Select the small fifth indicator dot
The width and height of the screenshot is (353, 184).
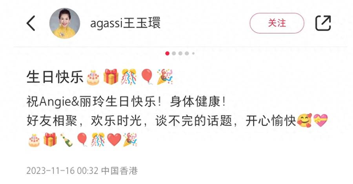(193, 53)
